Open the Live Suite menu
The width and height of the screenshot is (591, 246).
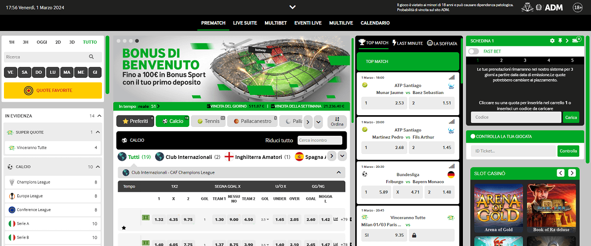pos(245,23)
